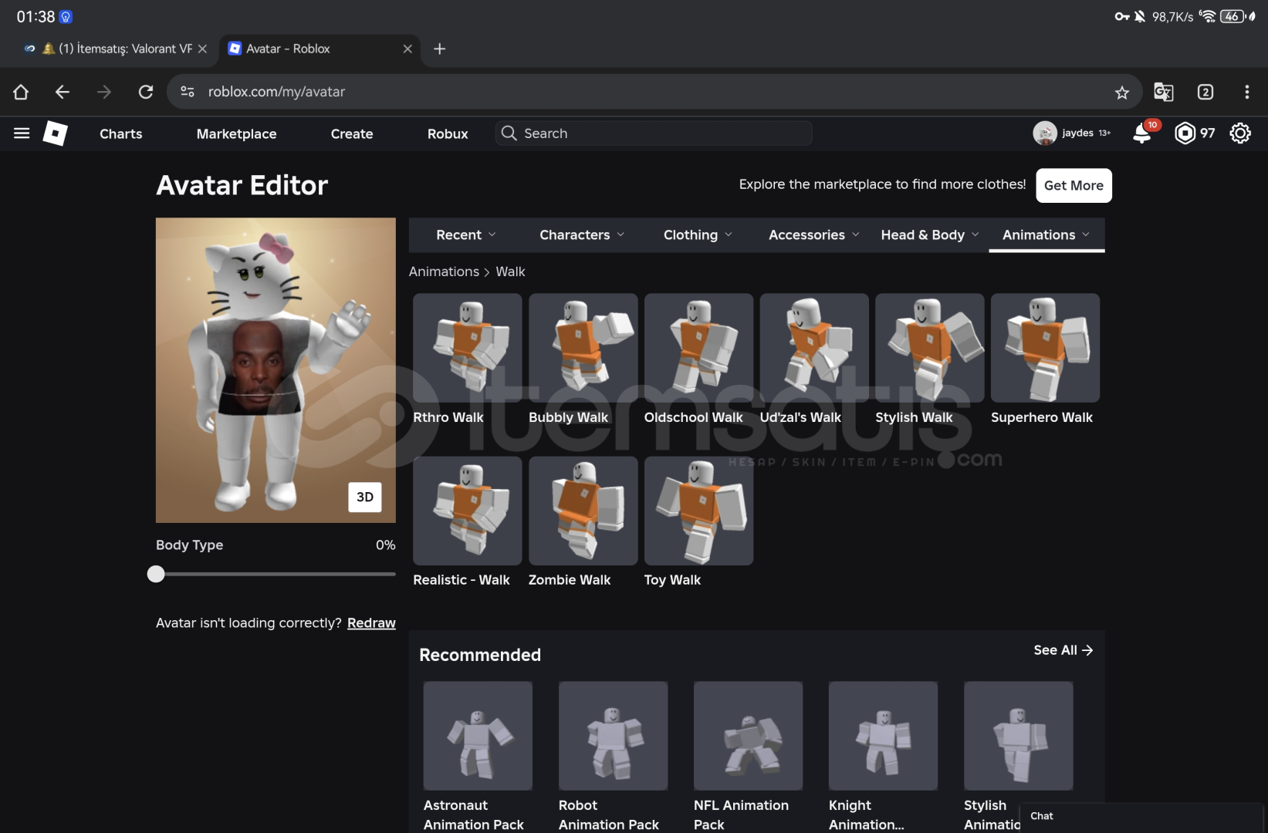Open the Marketplace nav item
Viewport: 1268px width, 833px height.
pyautogui.click(x=236, y=134)
